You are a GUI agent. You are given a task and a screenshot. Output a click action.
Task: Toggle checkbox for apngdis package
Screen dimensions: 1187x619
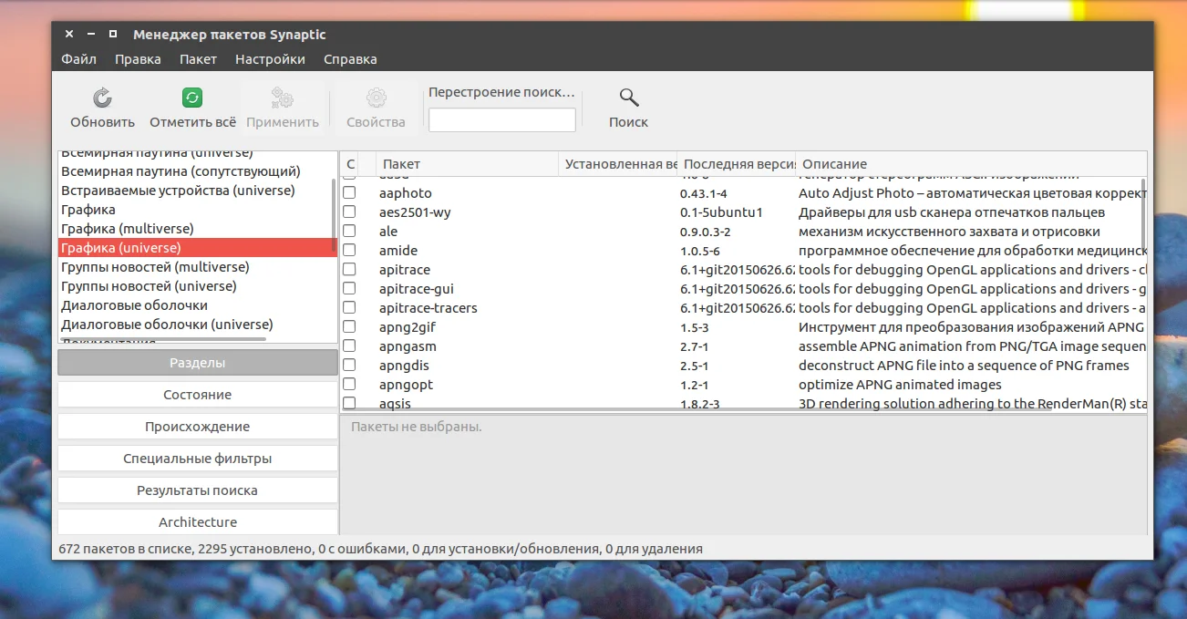pyautogui.click(x=349, y=366)
